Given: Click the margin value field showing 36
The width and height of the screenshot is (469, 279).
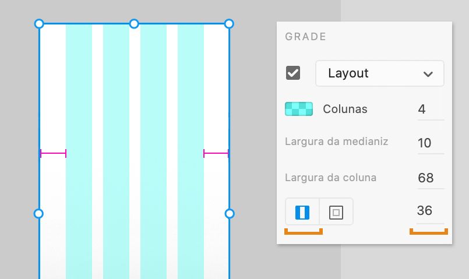Looking at the screenshot, I should [430, 211].
